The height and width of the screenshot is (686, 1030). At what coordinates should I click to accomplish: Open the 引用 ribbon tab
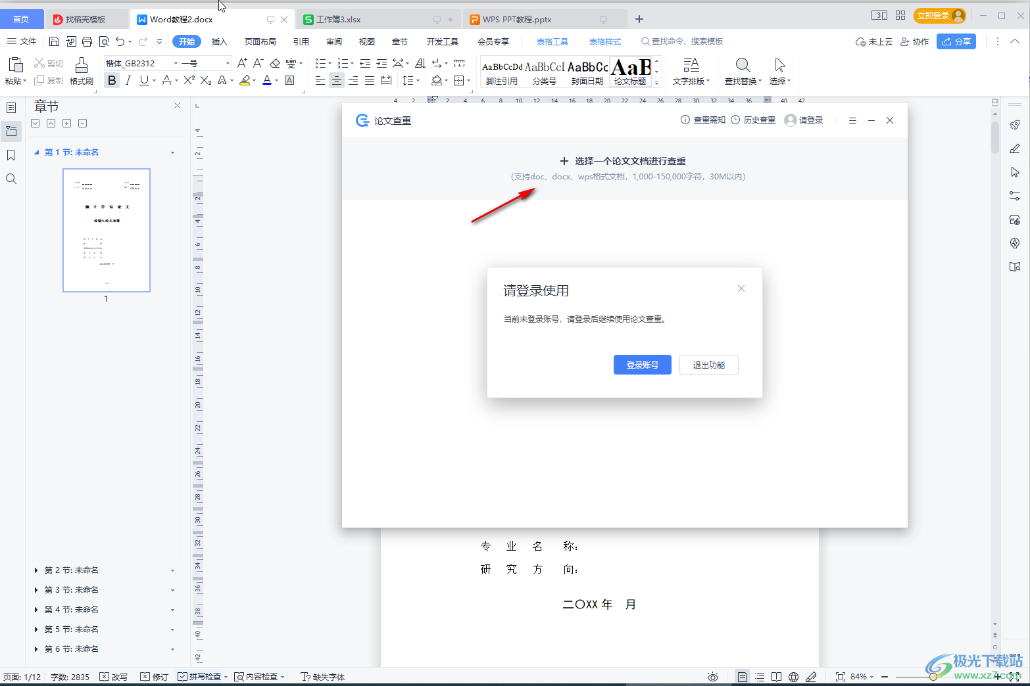pos(301,41)
